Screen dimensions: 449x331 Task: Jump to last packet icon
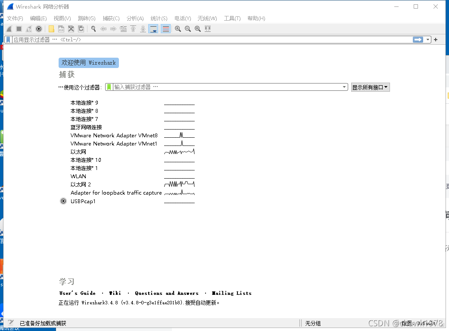coord(143,29)
